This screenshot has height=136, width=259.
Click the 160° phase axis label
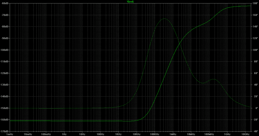point(255,15)
